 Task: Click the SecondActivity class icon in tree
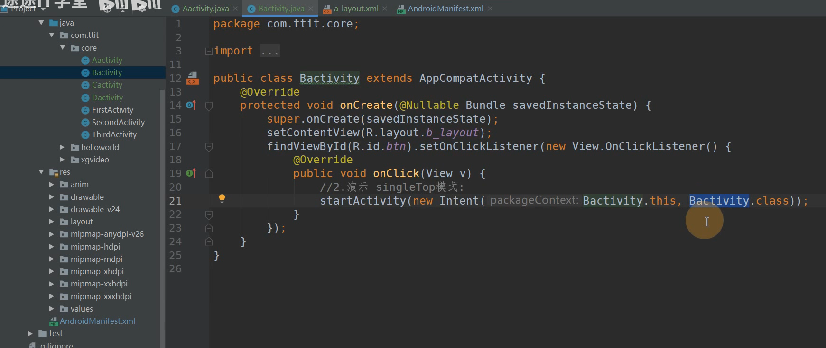click(x=85, y=123)
